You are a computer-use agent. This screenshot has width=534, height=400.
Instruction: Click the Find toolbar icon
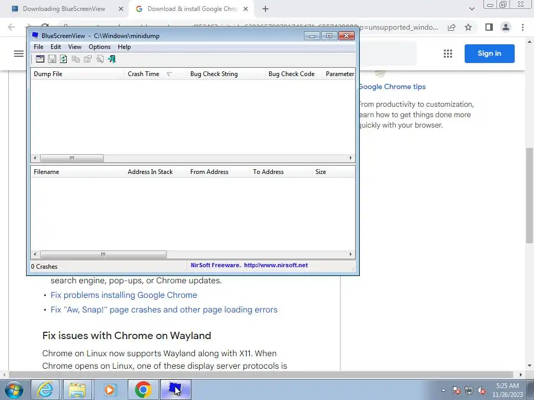coord(100,59)
